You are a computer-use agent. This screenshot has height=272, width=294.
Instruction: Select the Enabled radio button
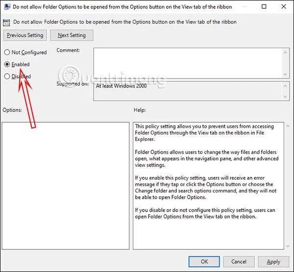7,64
